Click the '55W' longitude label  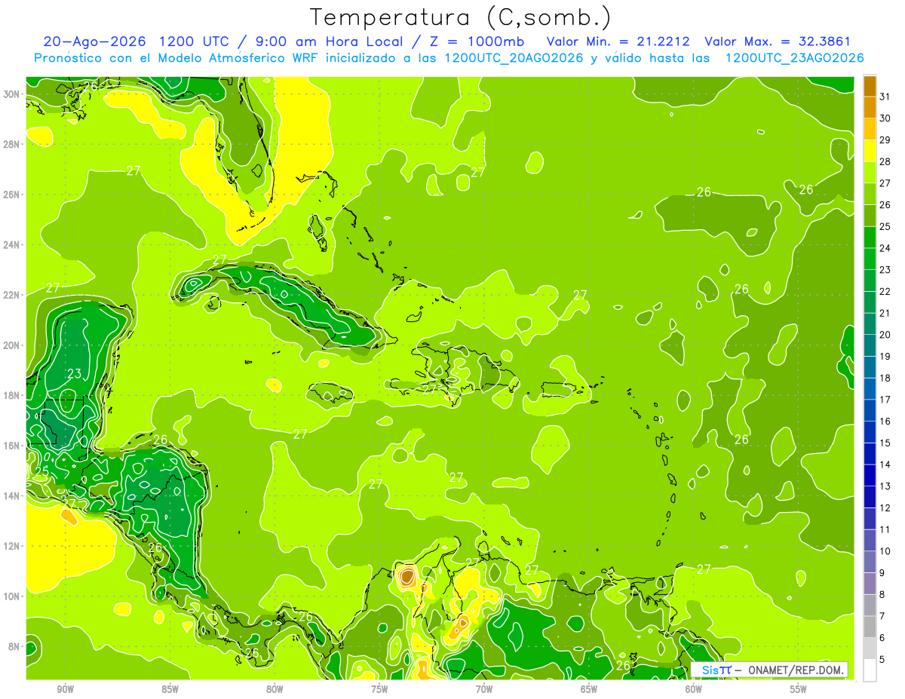point(799,689)
